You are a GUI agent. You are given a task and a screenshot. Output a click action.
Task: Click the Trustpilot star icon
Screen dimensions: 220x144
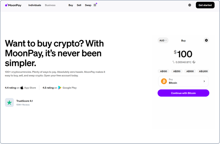point(9,102)
